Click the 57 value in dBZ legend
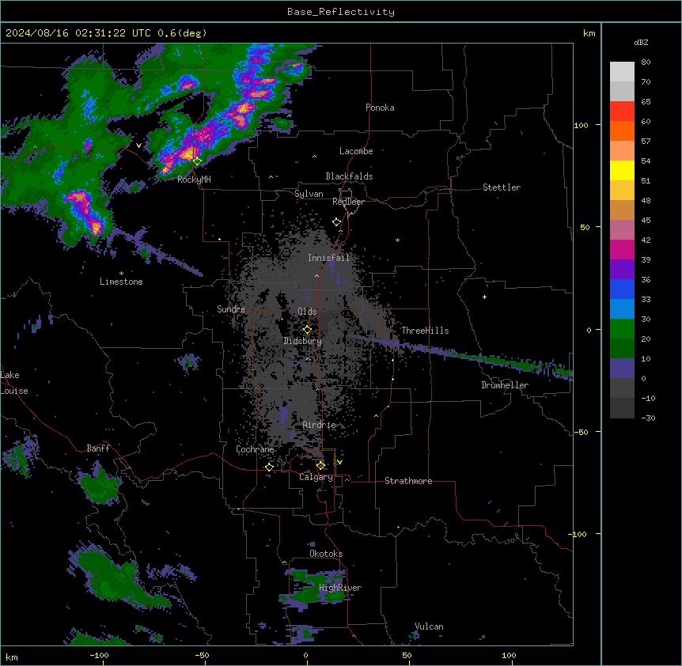Screen dimensions: 682x666 [646, 141]
